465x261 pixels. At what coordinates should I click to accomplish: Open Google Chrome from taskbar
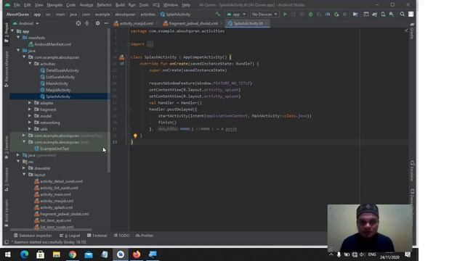(73, 254)
